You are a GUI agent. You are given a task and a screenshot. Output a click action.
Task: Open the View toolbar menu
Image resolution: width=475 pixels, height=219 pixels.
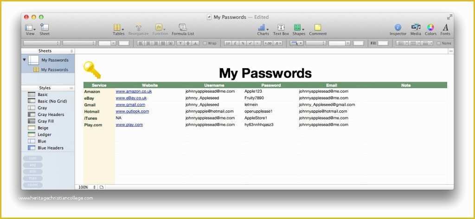tap(30, 30)
